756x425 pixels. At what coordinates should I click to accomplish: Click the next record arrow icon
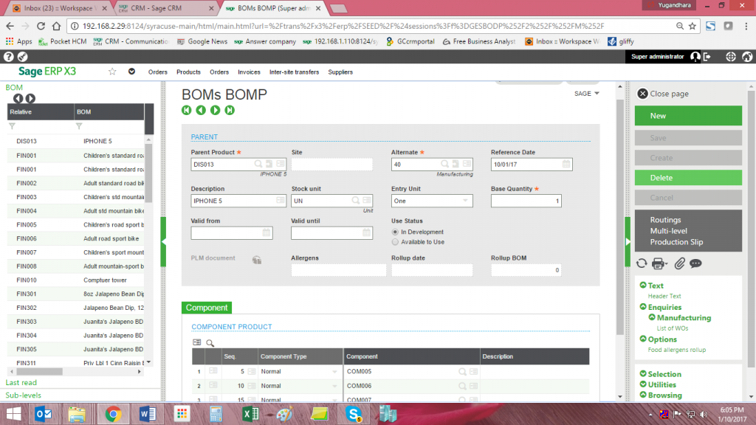(x=215, y=109)
